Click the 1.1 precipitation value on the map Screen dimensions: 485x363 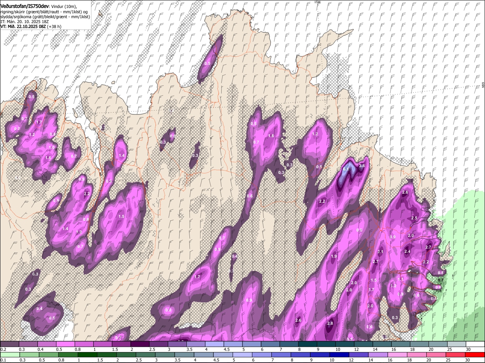click(x=401, y=279)
